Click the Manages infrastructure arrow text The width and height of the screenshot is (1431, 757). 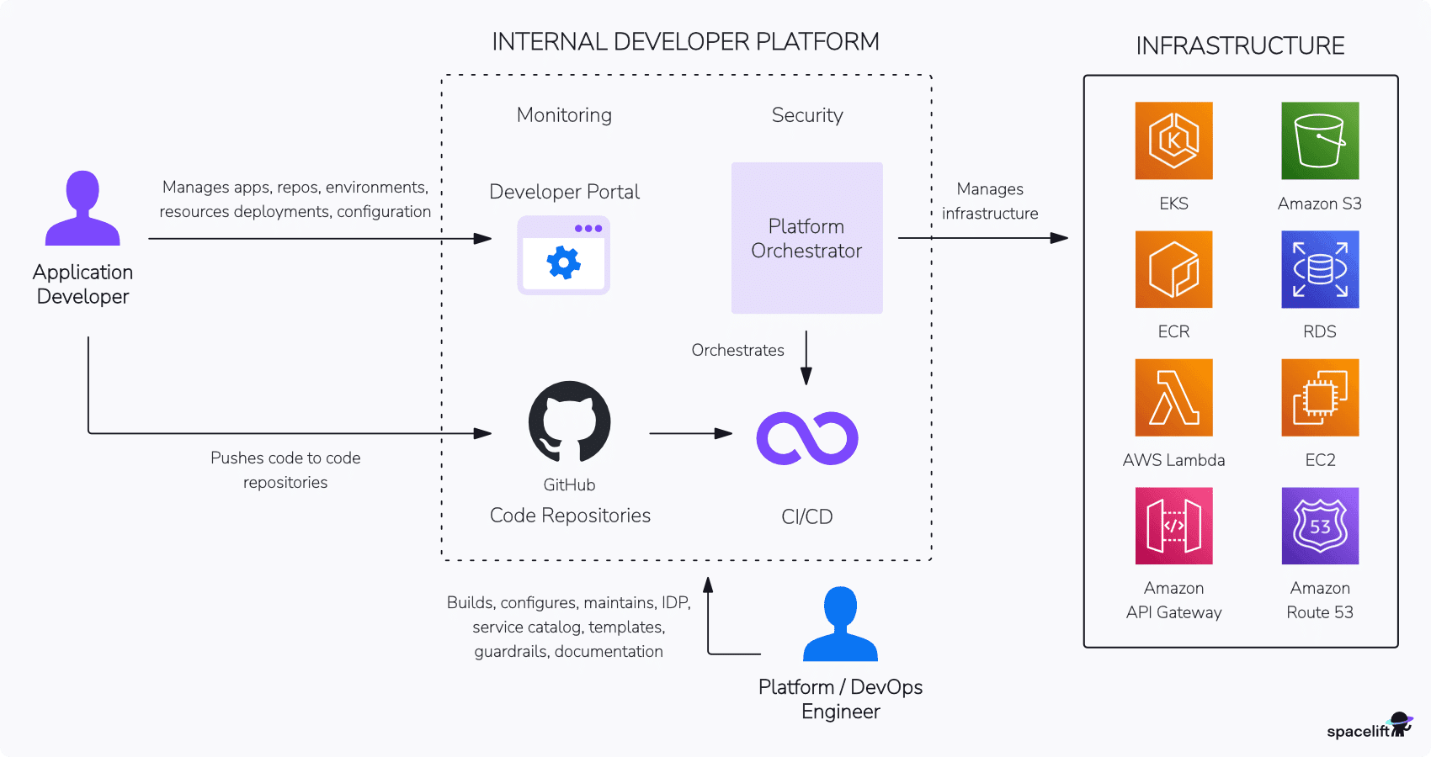[990, 201]
